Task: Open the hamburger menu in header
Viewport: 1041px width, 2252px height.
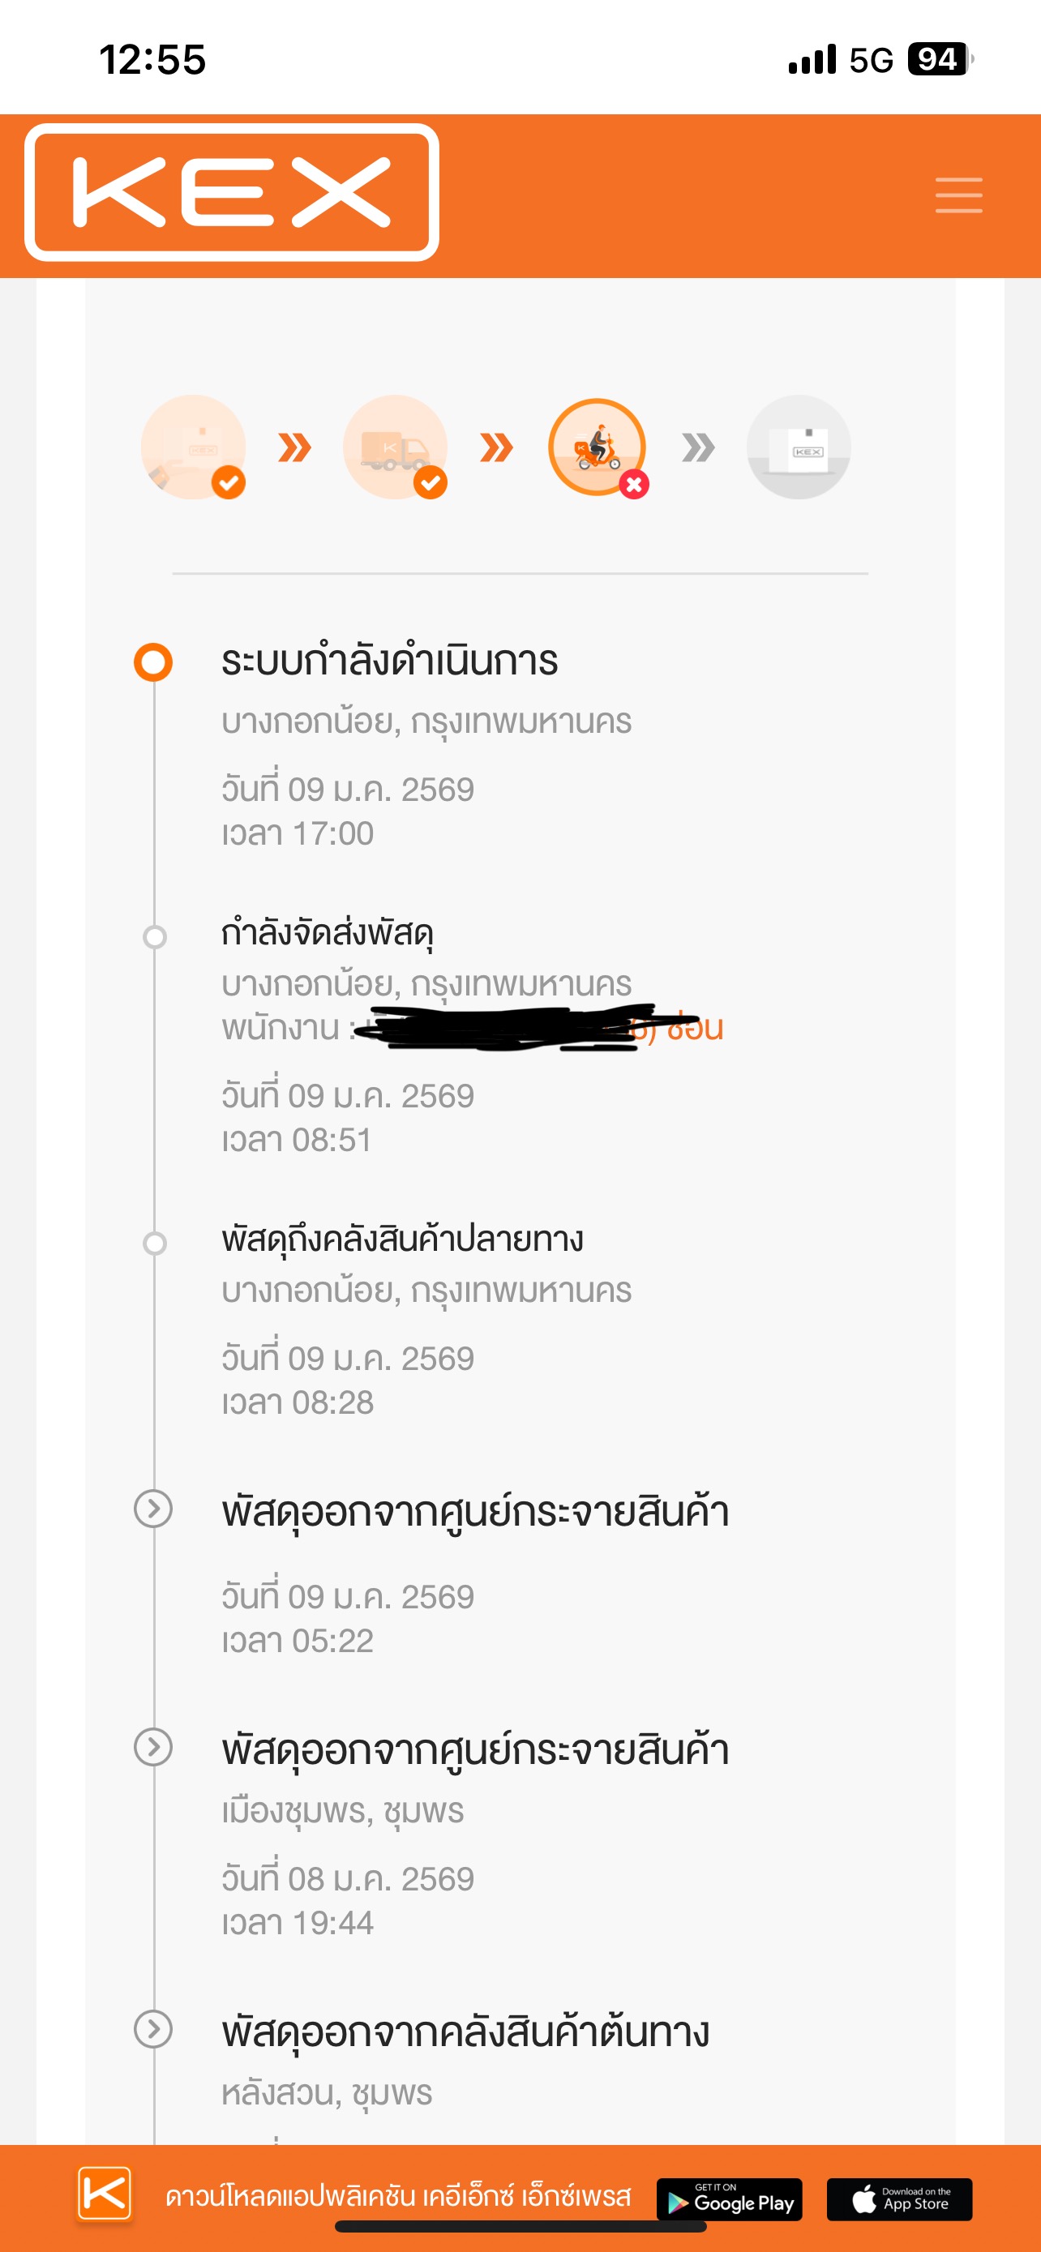Action: (x=959, y=195)
